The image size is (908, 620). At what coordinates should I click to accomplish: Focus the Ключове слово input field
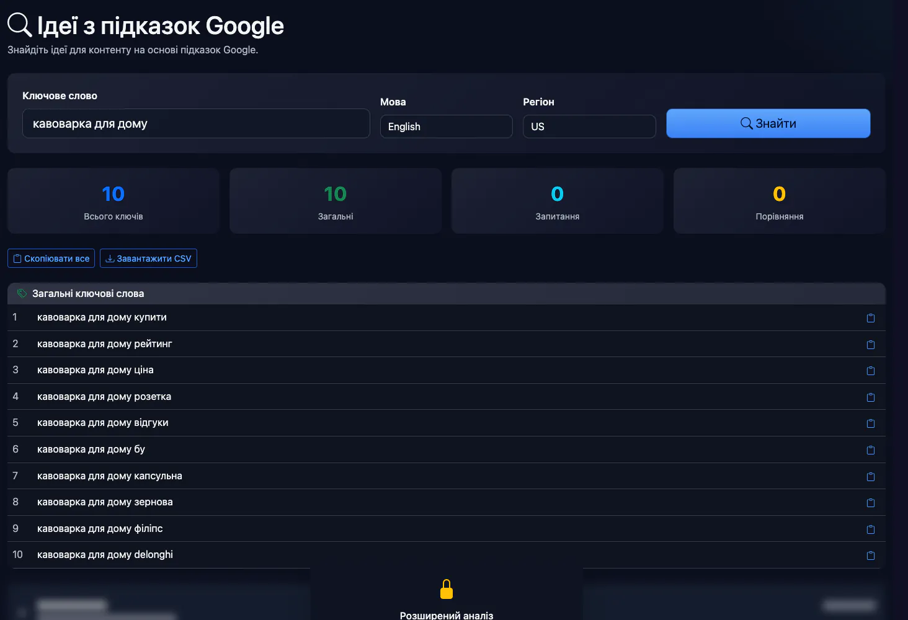pyautogui.click(x=196, y=123)
